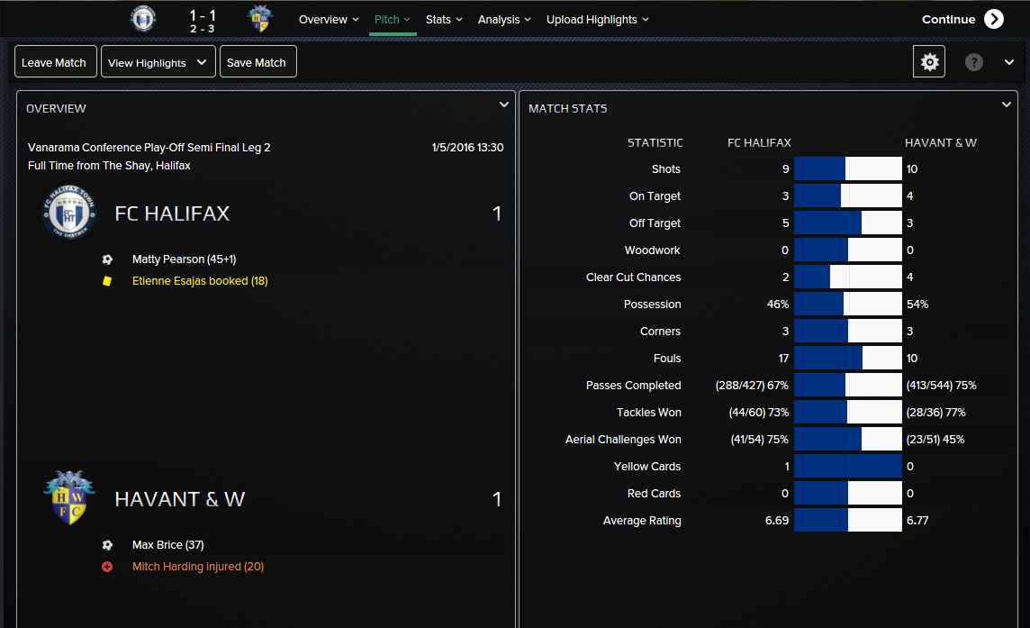Open the help question mark icon
The image size is (1030, 628).
pos(973,62)
